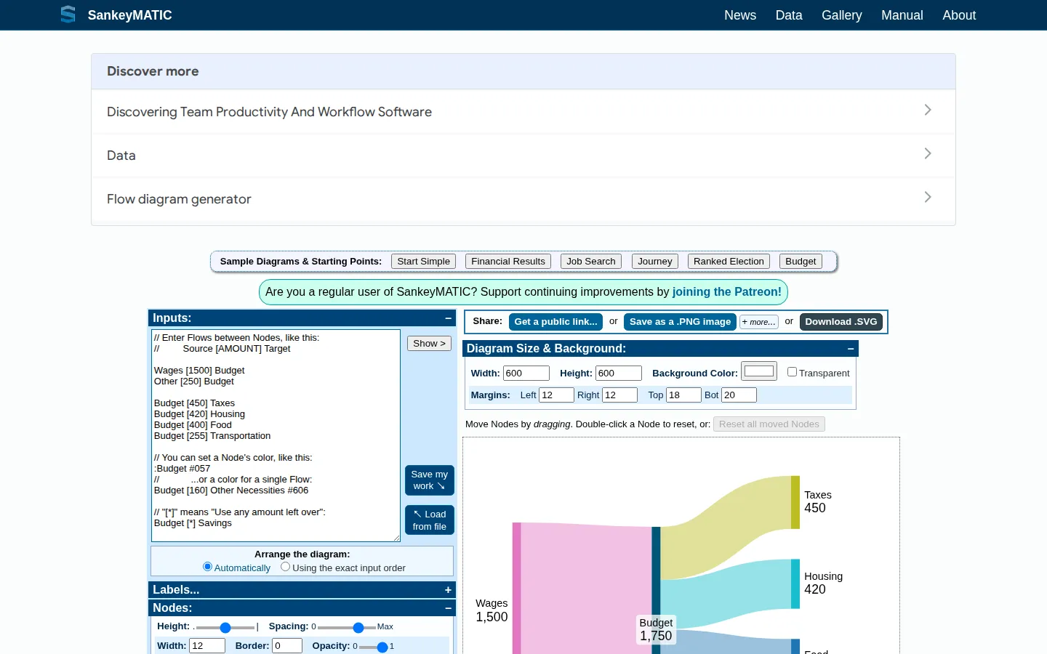Collapse the Nodes section with minus icon
1047x654 pixels.
pyautogui.click(x=448, y=608)
